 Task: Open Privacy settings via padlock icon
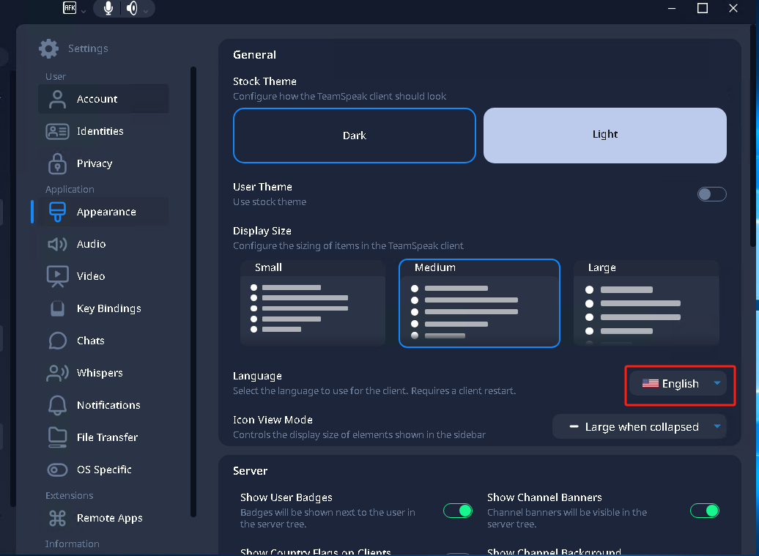[x=57, y=163]
